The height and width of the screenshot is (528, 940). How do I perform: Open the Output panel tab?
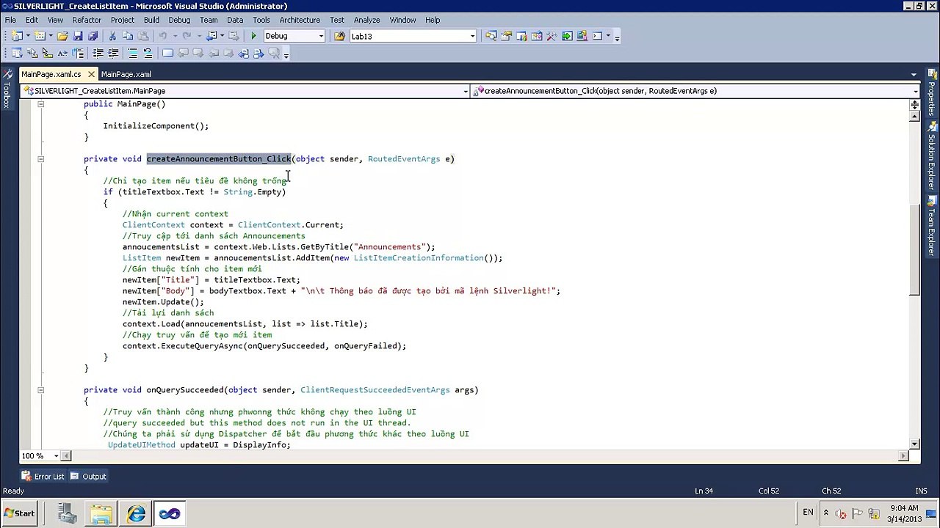[87, 477]
